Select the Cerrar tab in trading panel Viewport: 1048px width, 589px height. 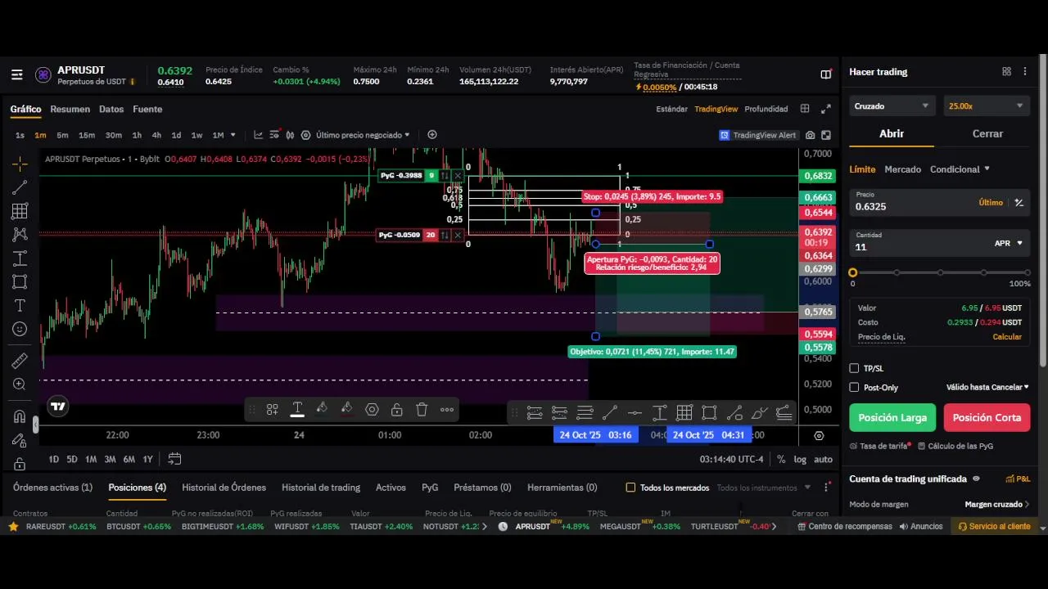[987, 133]
